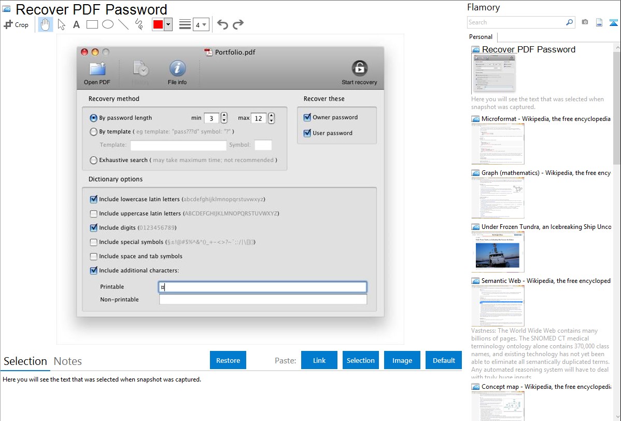The width and height of the screenshot is (621, 421).
Task: Redo the last edit
Action: 238,24
